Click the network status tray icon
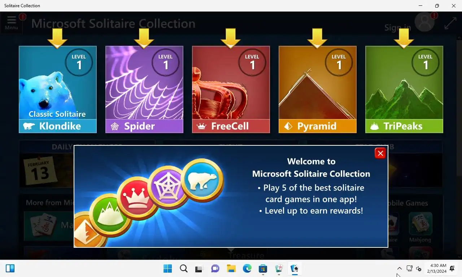 coord(409,268)
